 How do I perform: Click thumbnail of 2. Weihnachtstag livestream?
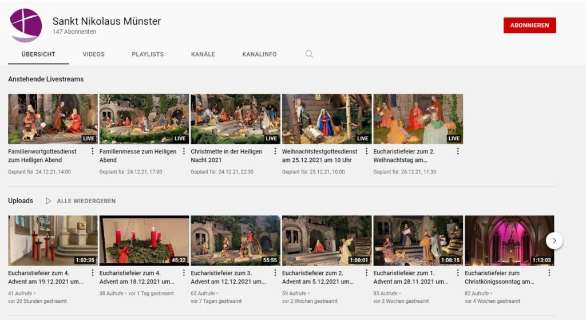coord(418,119)
